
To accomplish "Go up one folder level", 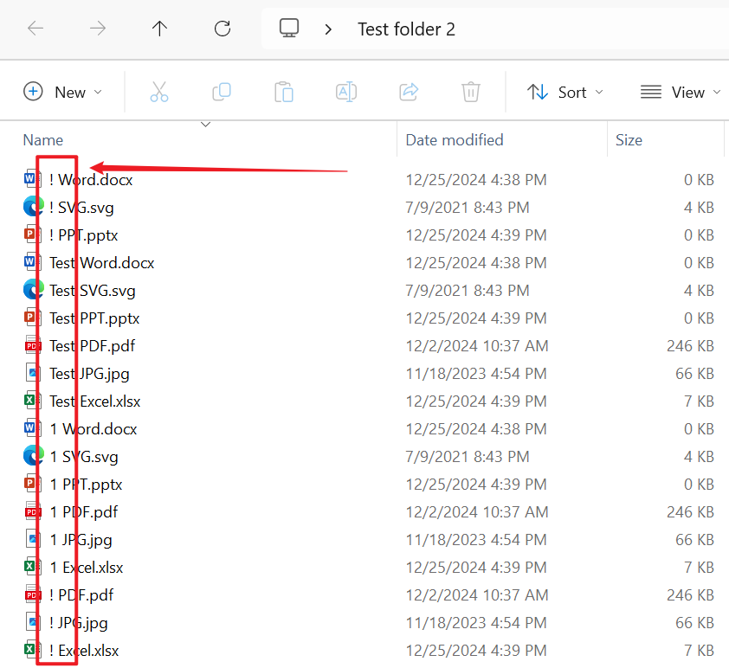I will pos(159,29).
